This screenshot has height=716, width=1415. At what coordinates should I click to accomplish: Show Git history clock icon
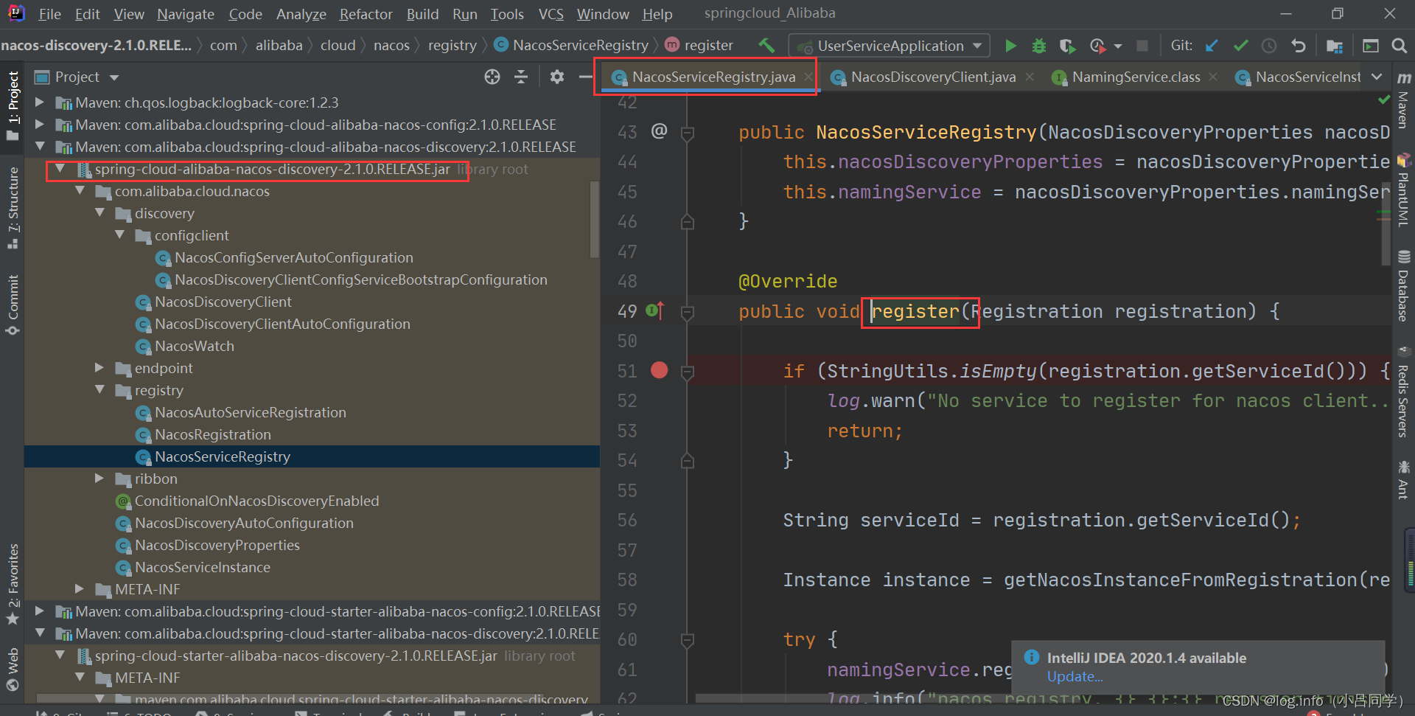coord(1269,46)
